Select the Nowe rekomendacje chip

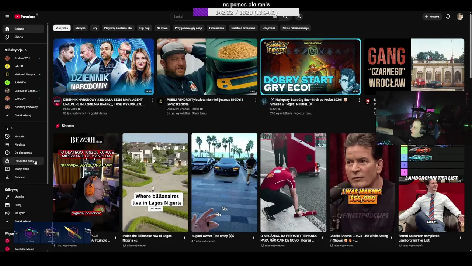(x=296, y=28)
